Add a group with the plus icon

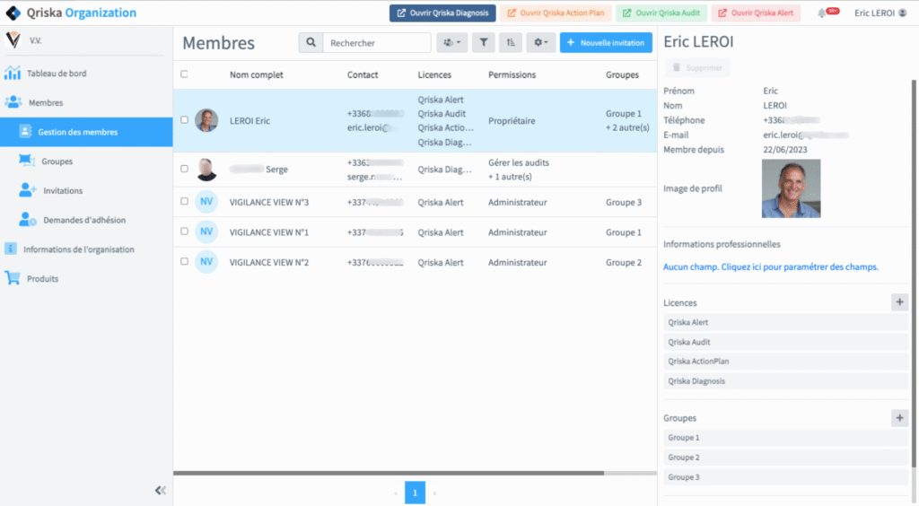(899, 417)
